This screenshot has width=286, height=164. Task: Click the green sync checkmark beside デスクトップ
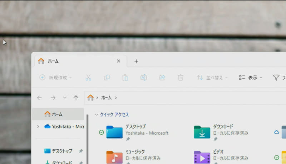click(102, 132)
